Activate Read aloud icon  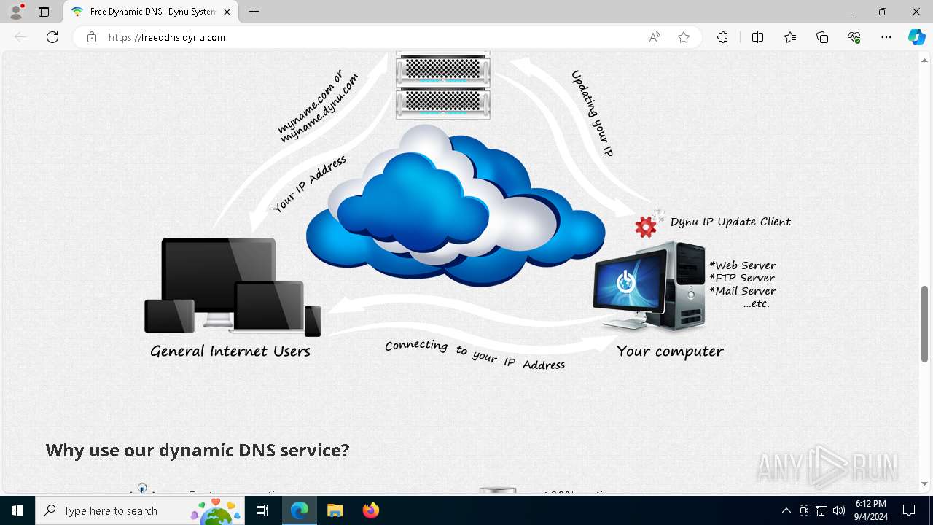coord(655,37)
